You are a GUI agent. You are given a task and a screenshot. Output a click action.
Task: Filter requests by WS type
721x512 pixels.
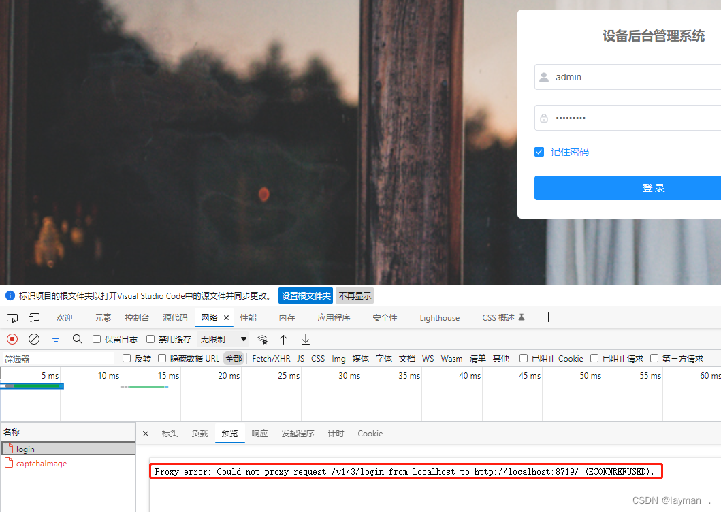click(428, 358)
